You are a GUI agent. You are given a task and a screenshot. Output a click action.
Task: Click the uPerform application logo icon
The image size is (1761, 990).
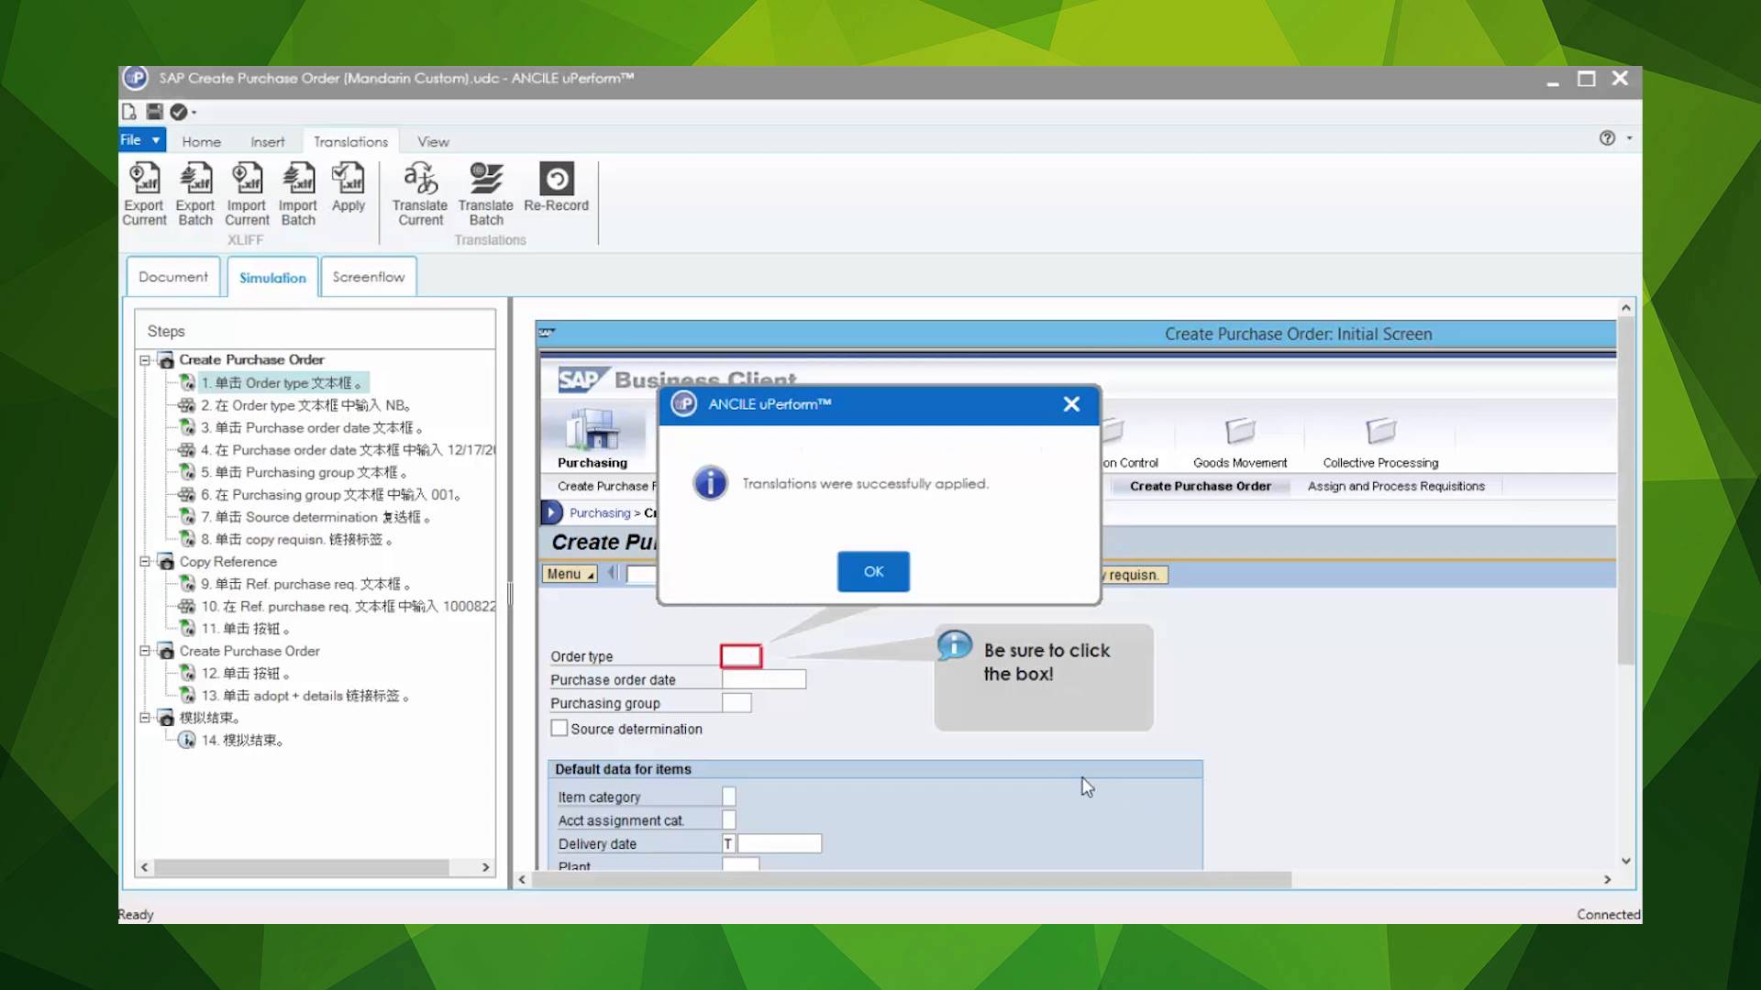pos(136,78)
